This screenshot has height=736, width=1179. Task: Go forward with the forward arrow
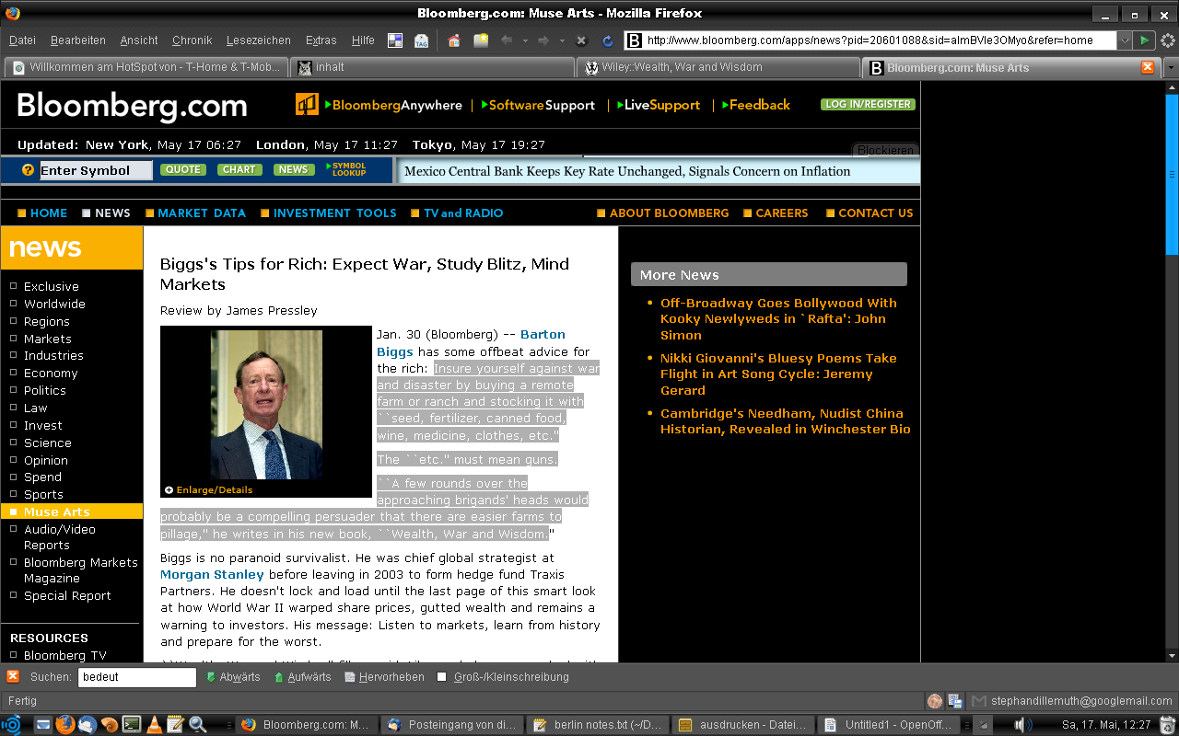543,40
